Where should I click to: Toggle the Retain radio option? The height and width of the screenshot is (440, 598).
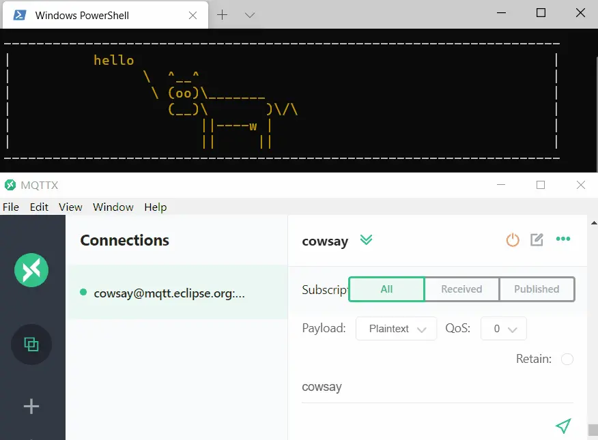(567, 359)
